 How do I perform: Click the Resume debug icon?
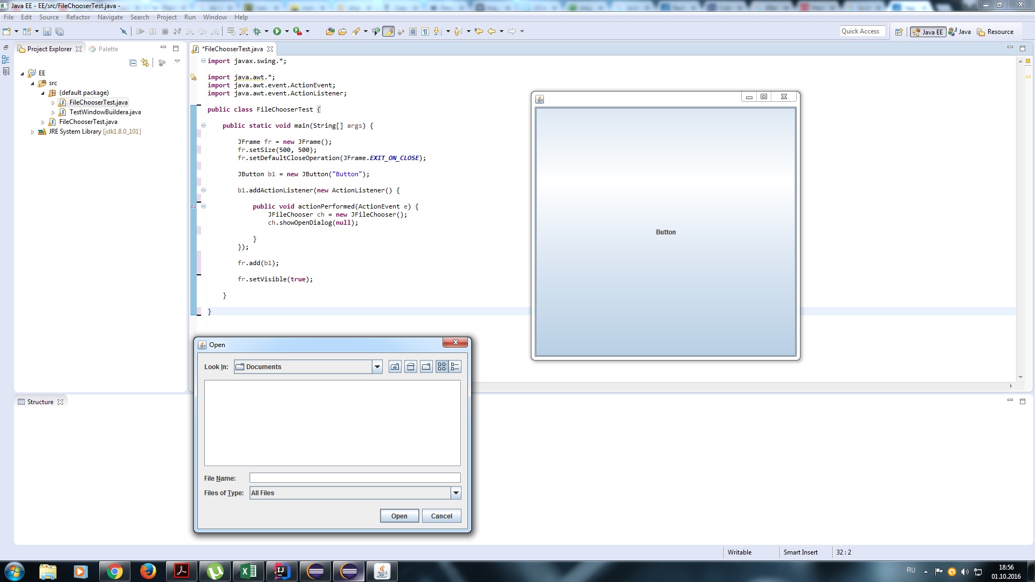click(x=140, y=31)
